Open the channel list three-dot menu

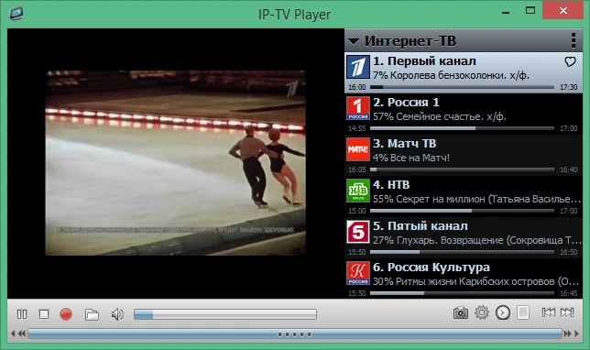(574, 40)
